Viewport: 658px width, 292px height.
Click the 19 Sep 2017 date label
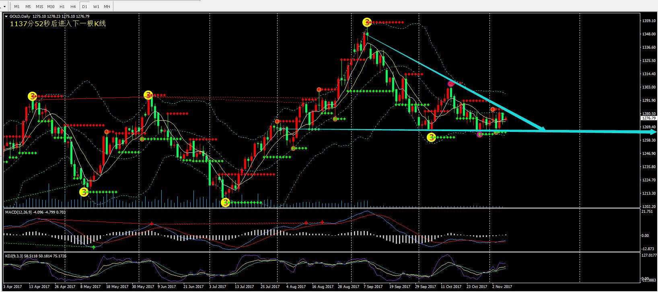(400, 287)
